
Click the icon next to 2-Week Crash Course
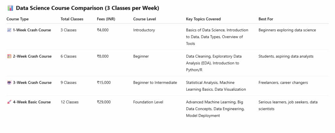9,56
